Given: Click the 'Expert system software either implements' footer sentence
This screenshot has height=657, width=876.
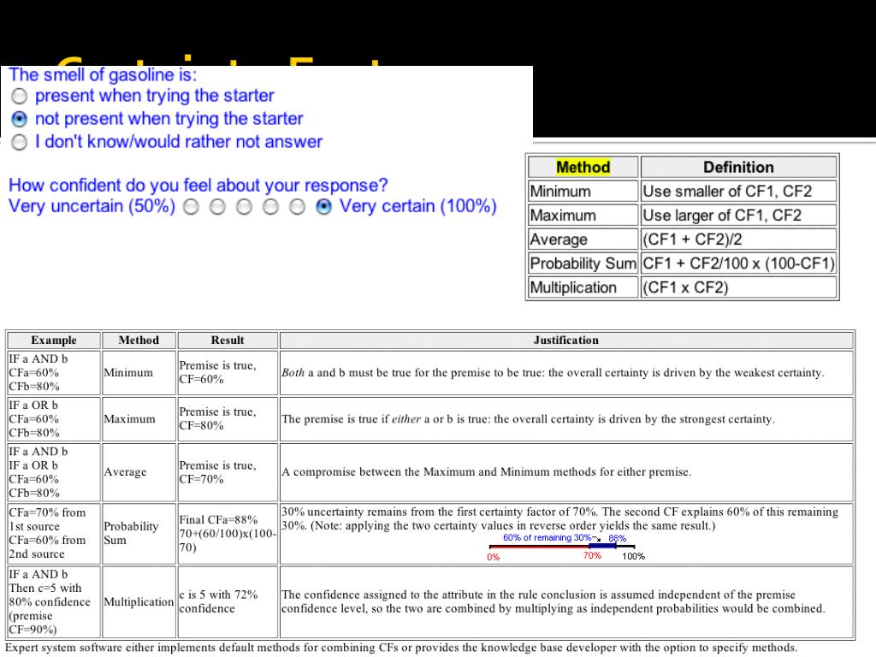Looking at the screenshot, I should (x=401, y=648).
